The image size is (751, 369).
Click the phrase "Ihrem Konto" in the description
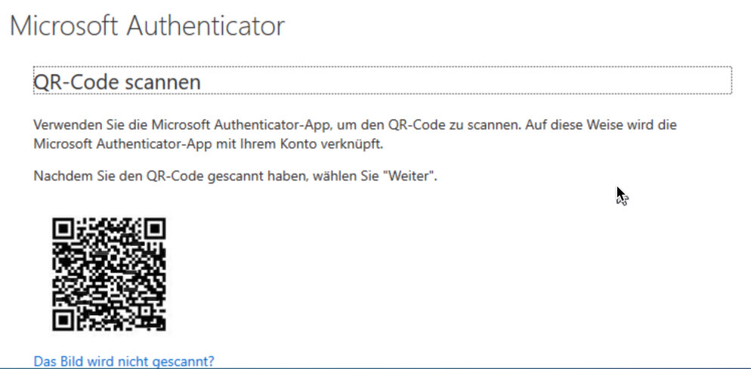click(280, 144)
